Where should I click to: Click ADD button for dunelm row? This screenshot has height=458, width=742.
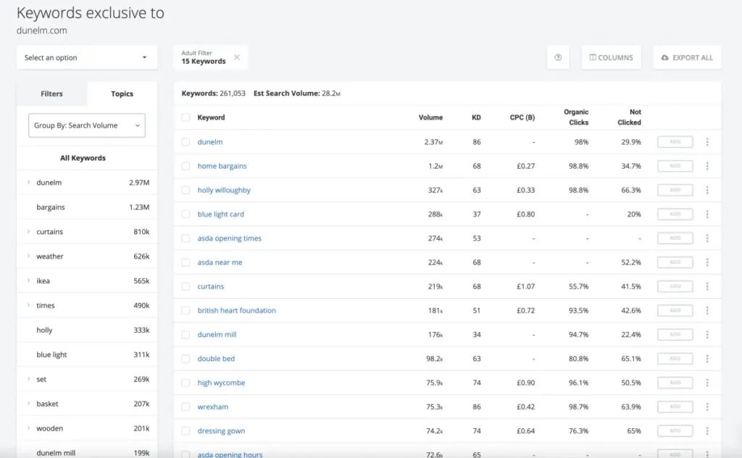coord(675,142)
